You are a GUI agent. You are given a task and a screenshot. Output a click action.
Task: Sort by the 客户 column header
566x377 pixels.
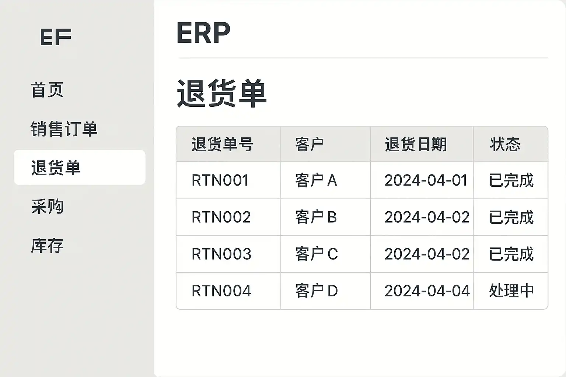coord(310,144)
